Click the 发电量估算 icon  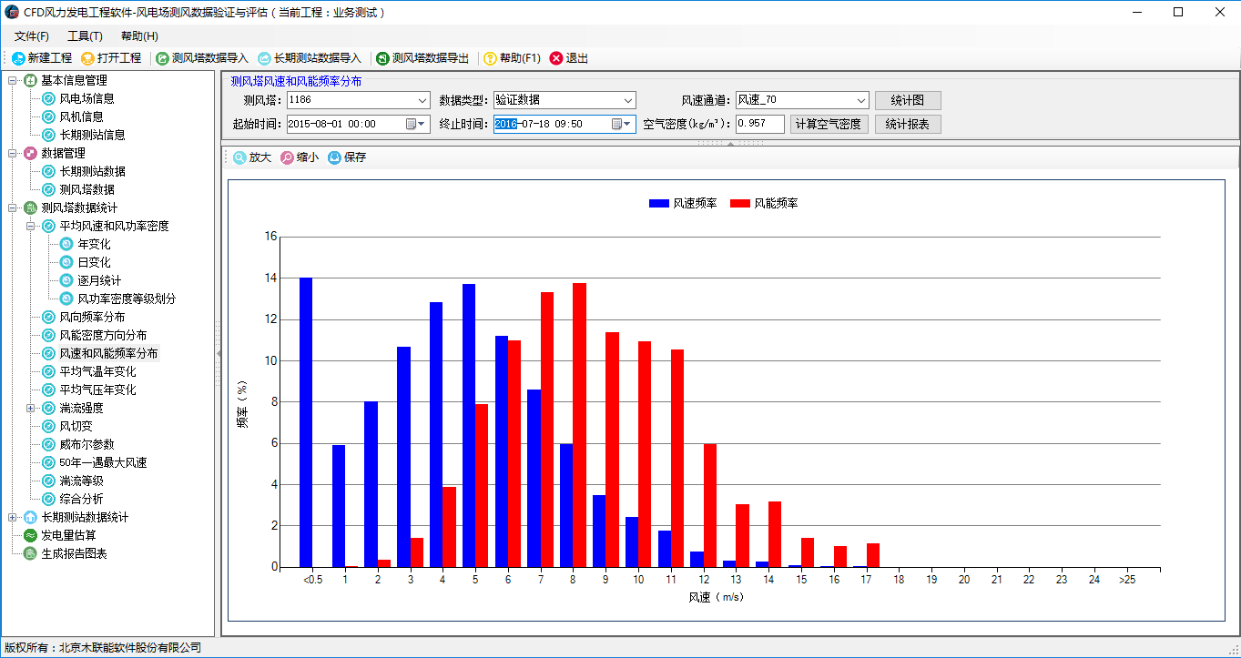pos(30,535)
